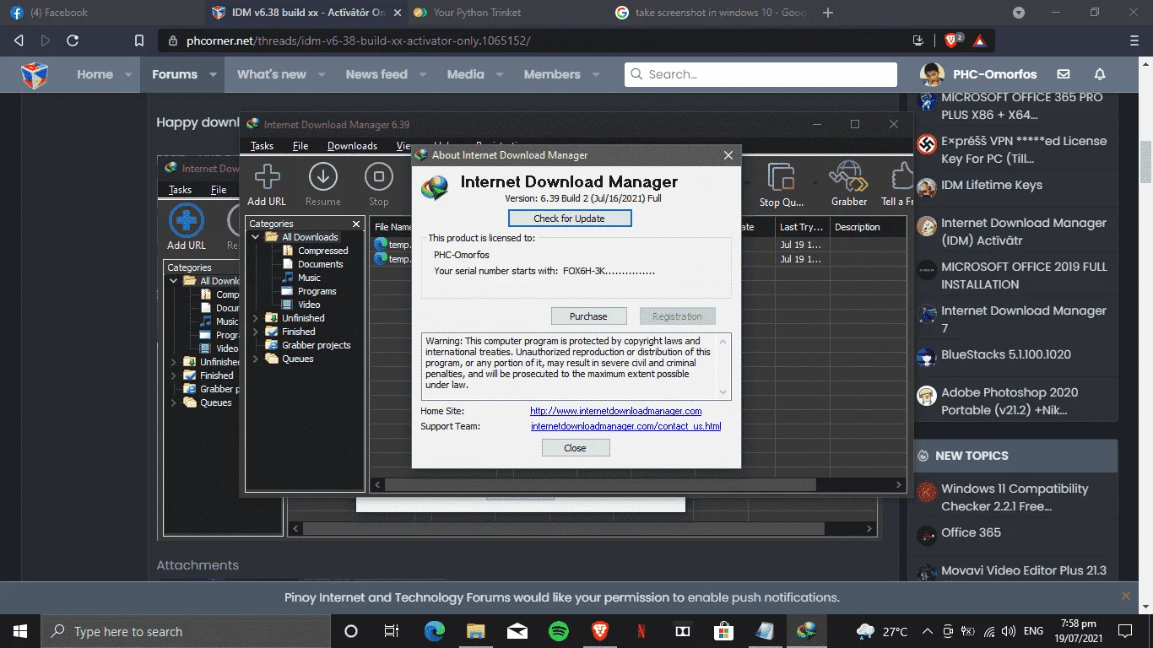Open the www.internetdownloadmanager.com home site link
Screen dimensions: 1153x648
coord(616,411)
